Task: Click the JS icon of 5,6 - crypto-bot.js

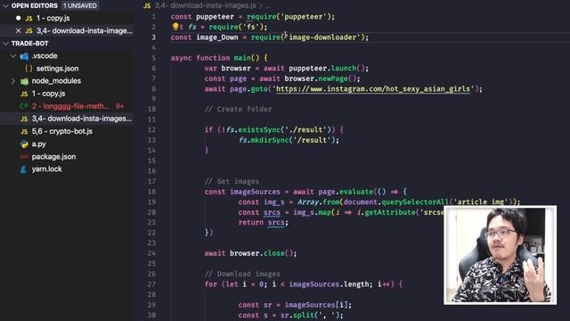Action: click(24, 131)
